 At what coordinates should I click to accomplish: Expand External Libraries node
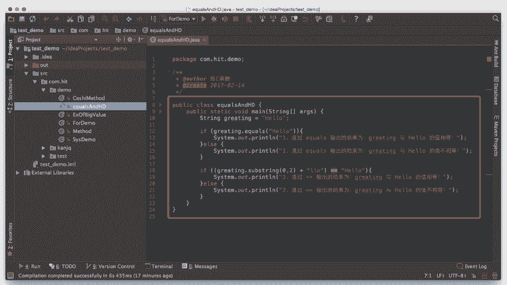coord(18,173)
